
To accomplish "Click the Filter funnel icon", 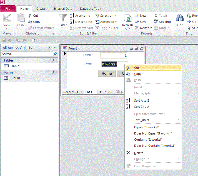I will (x=63, y=18).
